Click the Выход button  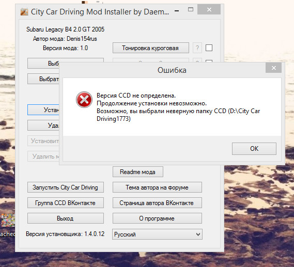coord(66,218)
